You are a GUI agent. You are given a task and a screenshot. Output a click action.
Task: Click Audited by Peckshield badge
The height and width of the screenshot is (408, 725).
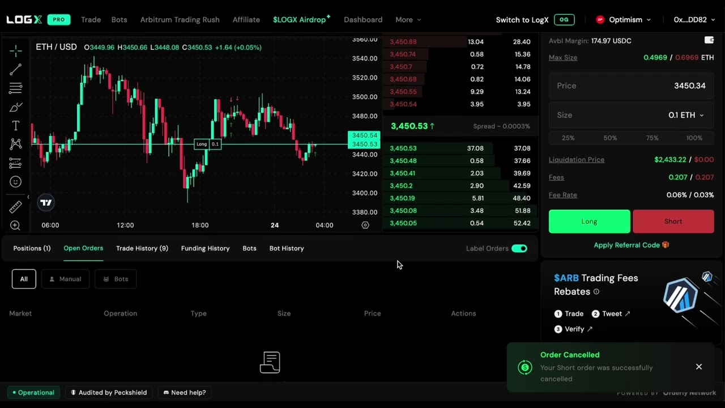click(x=108, y=392)
